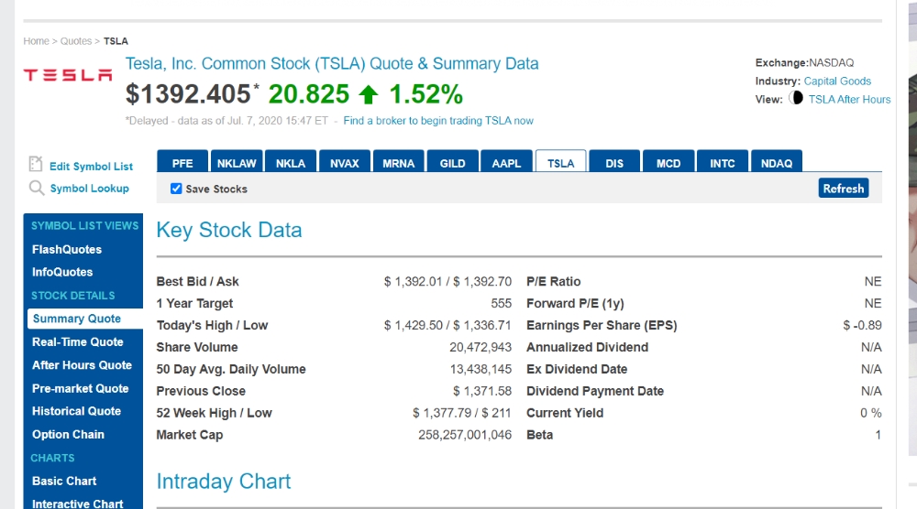Open the Edit Symbol List link
This screenshot has width=917, height=509.
[91, 167]
